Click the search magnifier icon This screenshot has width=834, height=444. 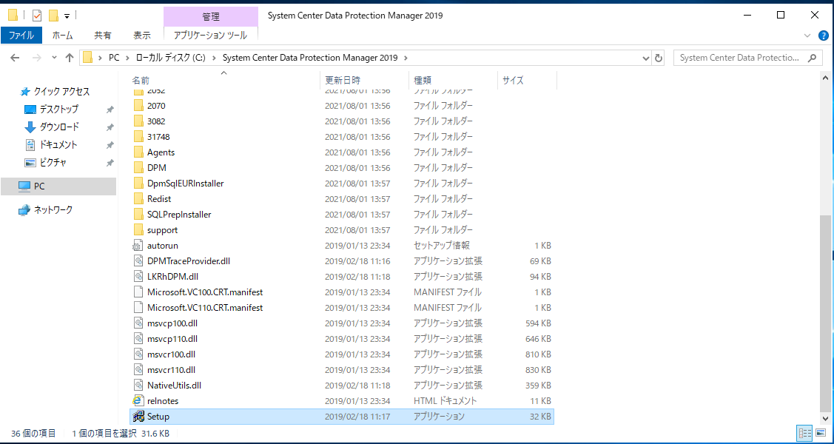click(812, 58)
